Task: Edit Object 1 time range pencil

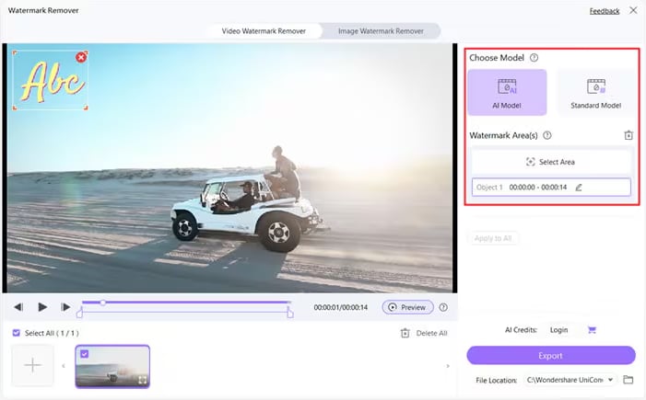Action: 579,188
